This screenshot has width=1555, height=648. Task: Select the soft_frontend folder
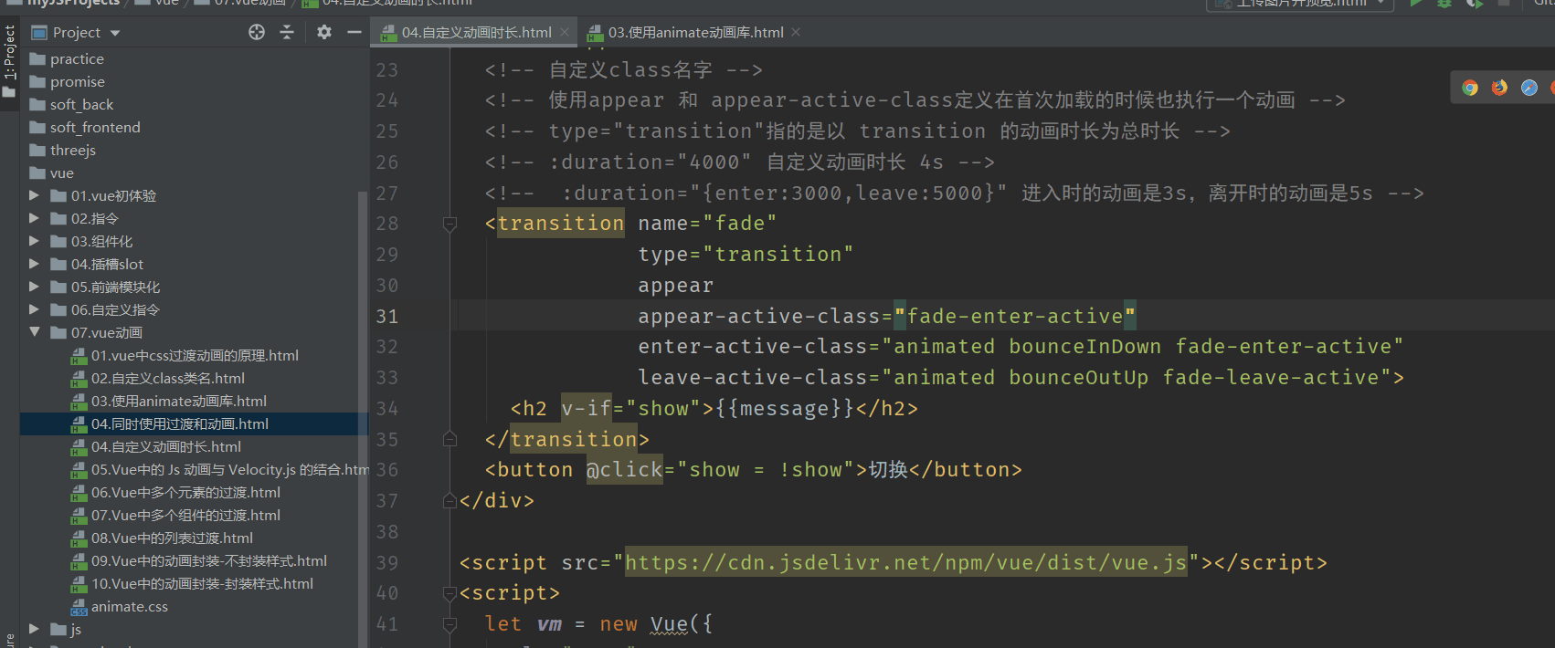(95, 127)
